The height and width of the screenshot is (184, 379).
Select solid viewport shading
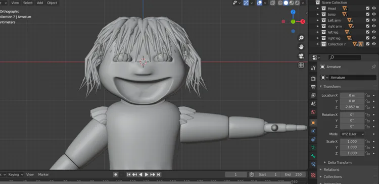286,3
